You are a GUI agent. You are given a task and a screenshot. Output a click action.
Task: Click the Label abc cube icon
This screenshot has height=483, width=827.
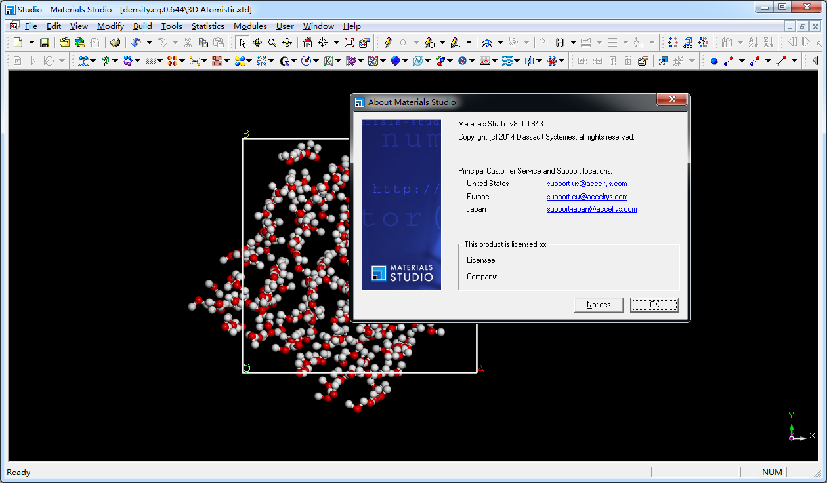(688, 43)
